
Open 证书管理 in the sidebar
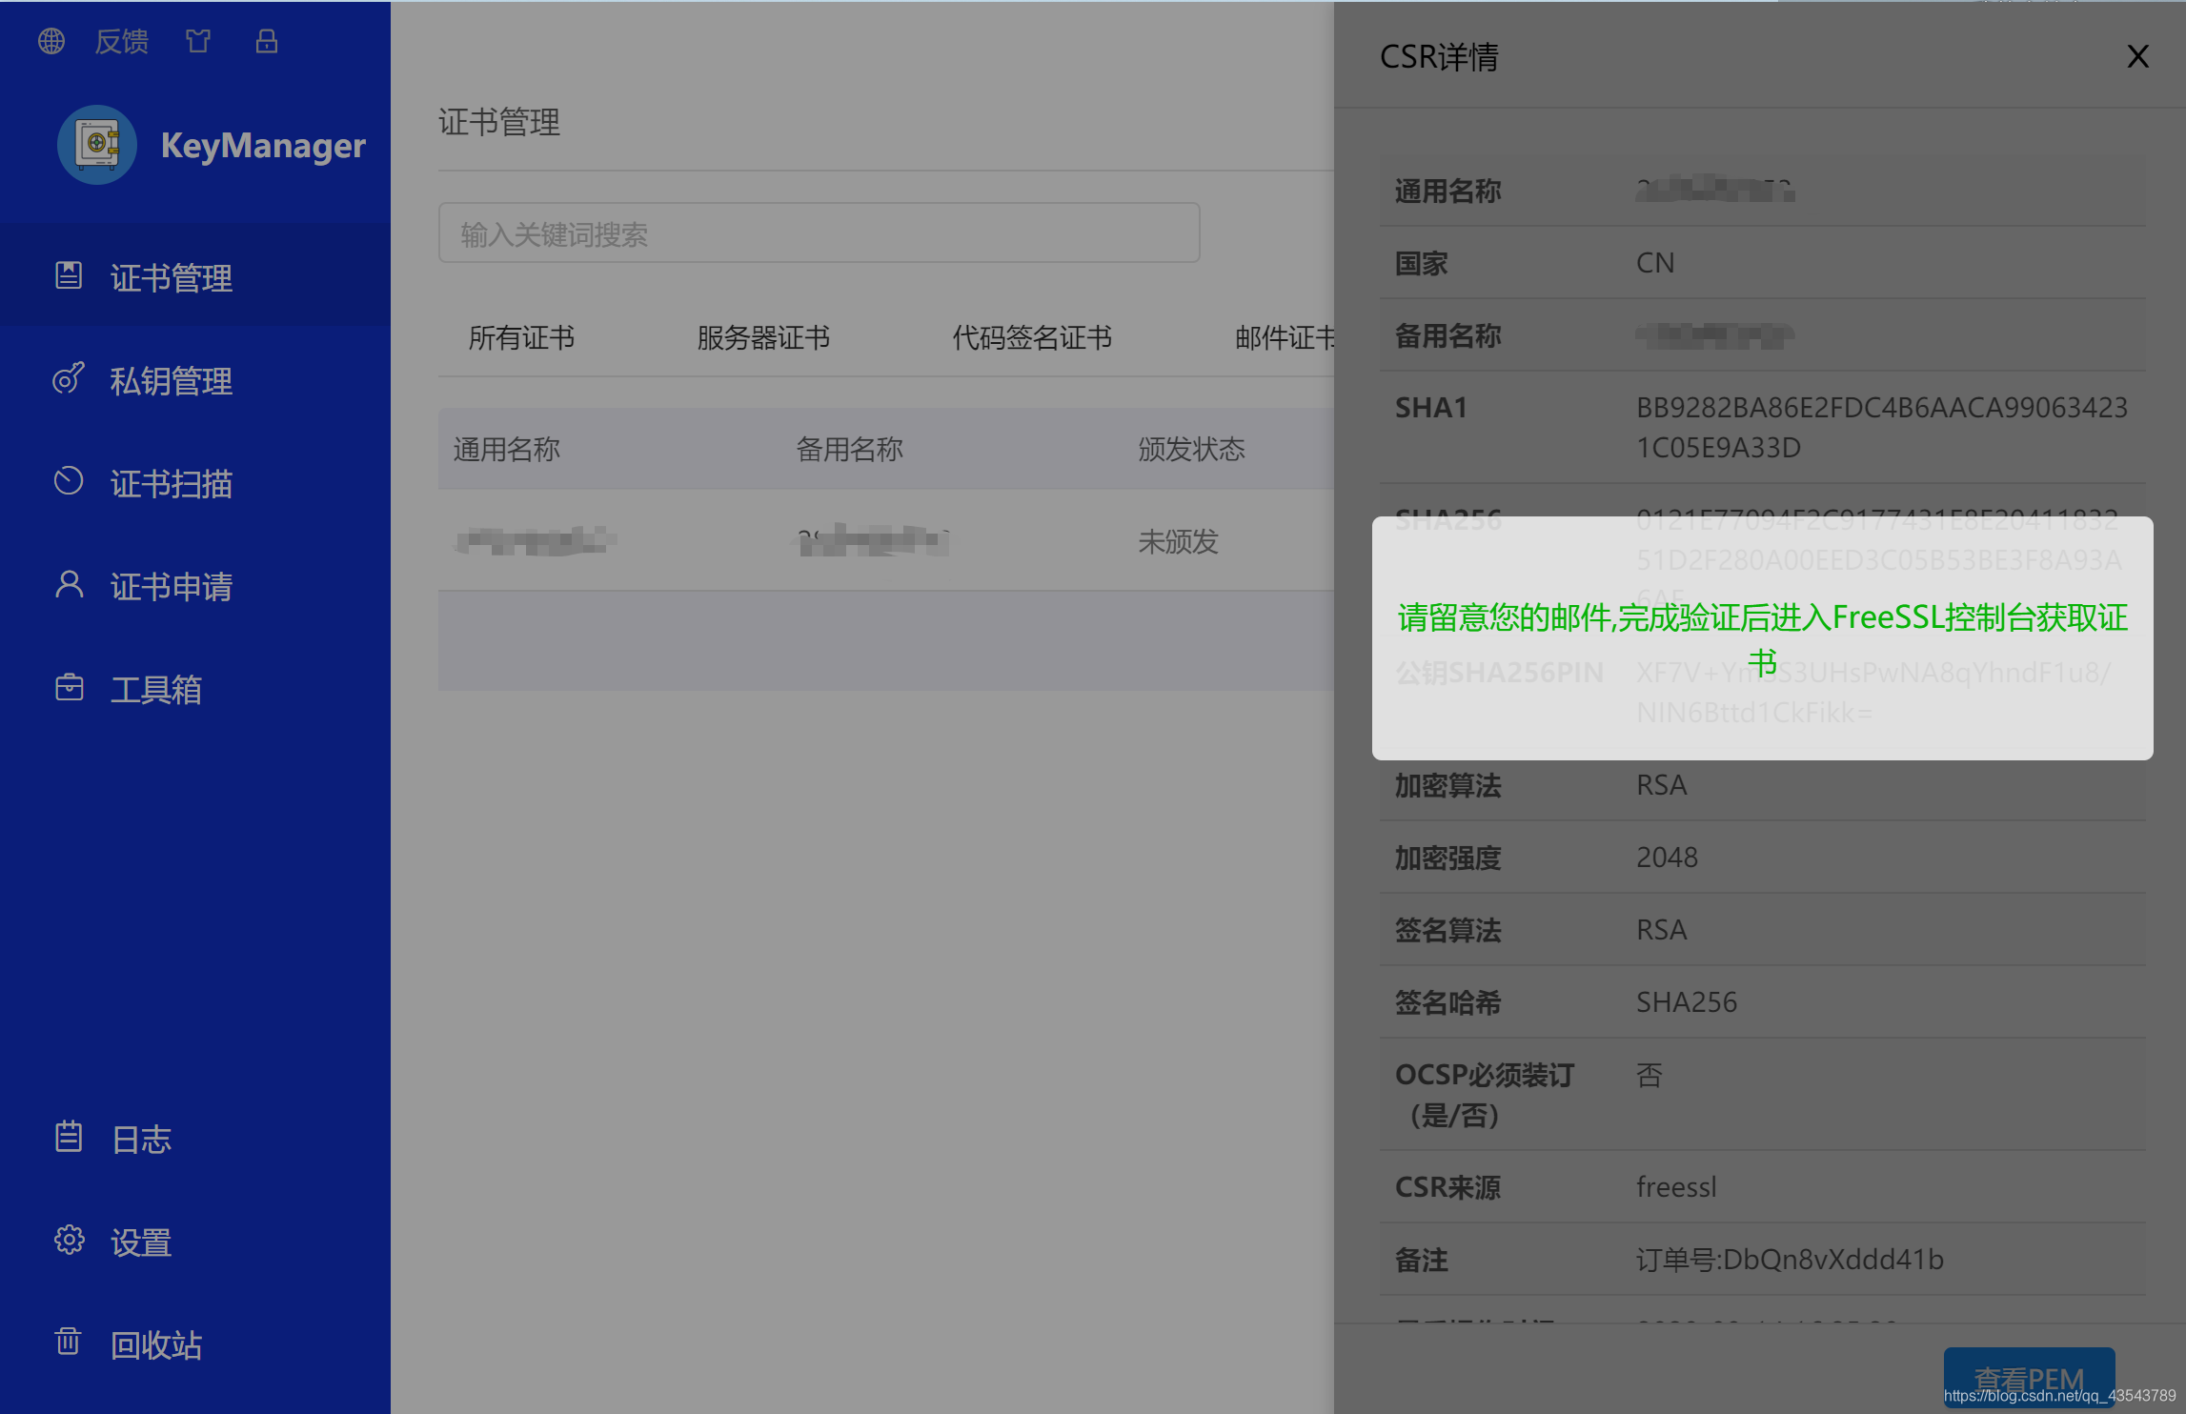[x=172, y=277]
